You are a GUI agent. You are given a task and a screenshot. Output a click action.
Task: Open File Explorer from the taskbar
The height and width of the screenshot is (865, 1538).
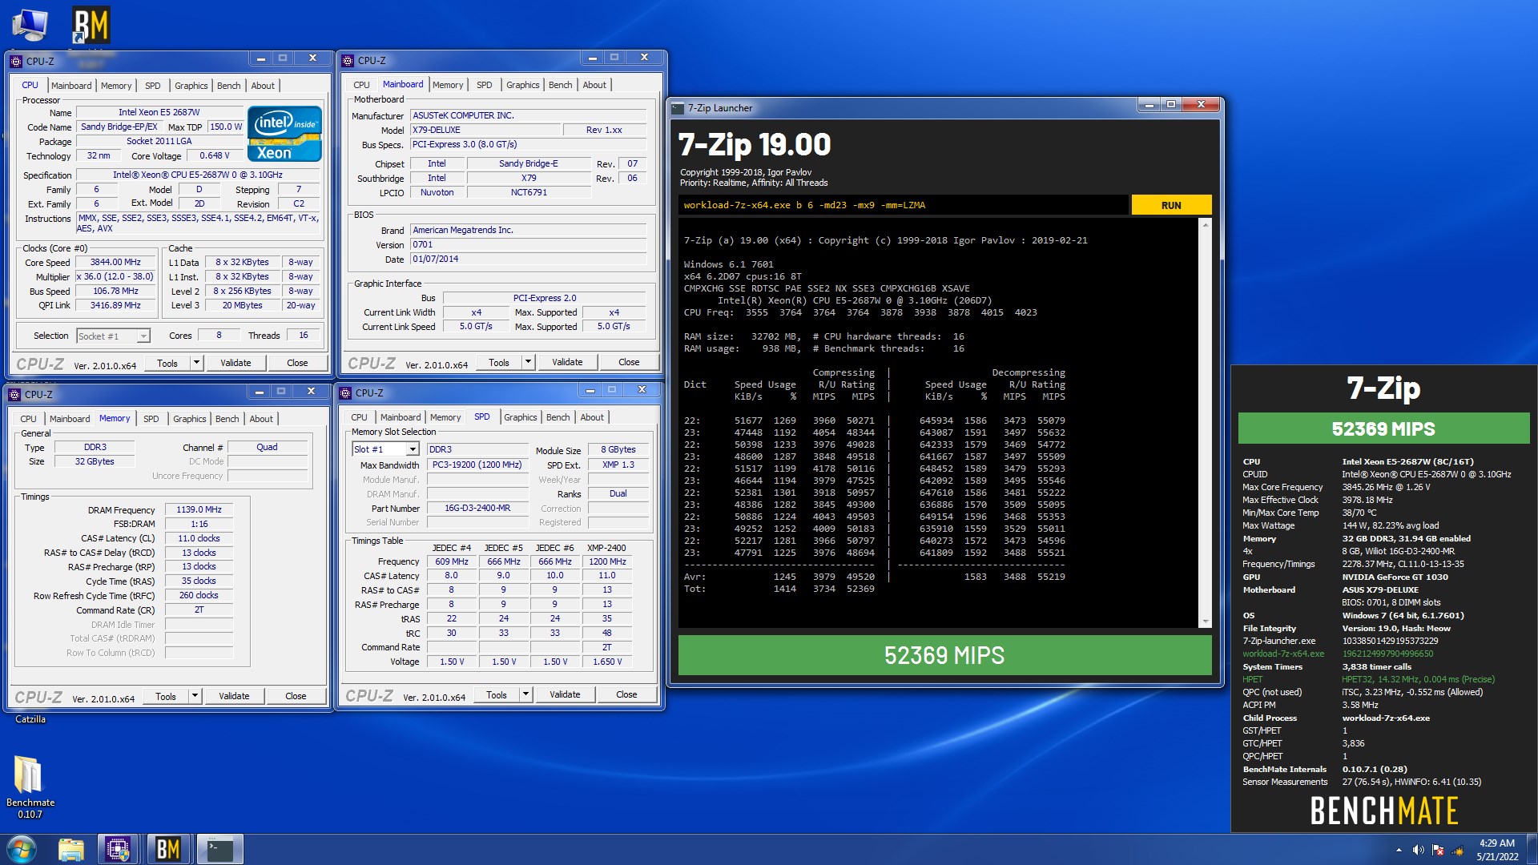point(70,849)
